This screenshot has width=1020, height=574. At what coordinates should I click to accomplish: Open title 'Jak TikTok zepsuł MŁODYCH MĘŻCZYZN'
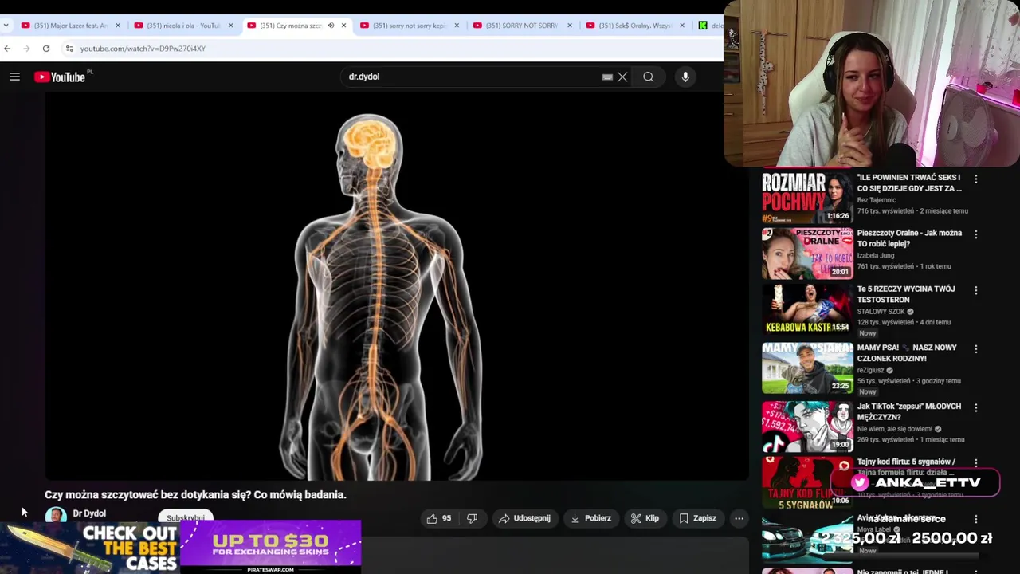pos(909,411)
